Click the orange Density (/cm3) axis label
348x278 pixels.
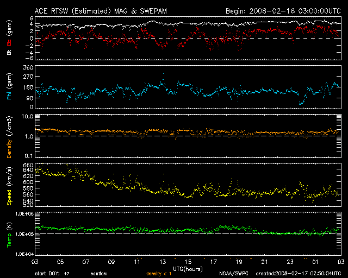click(9, 137)
